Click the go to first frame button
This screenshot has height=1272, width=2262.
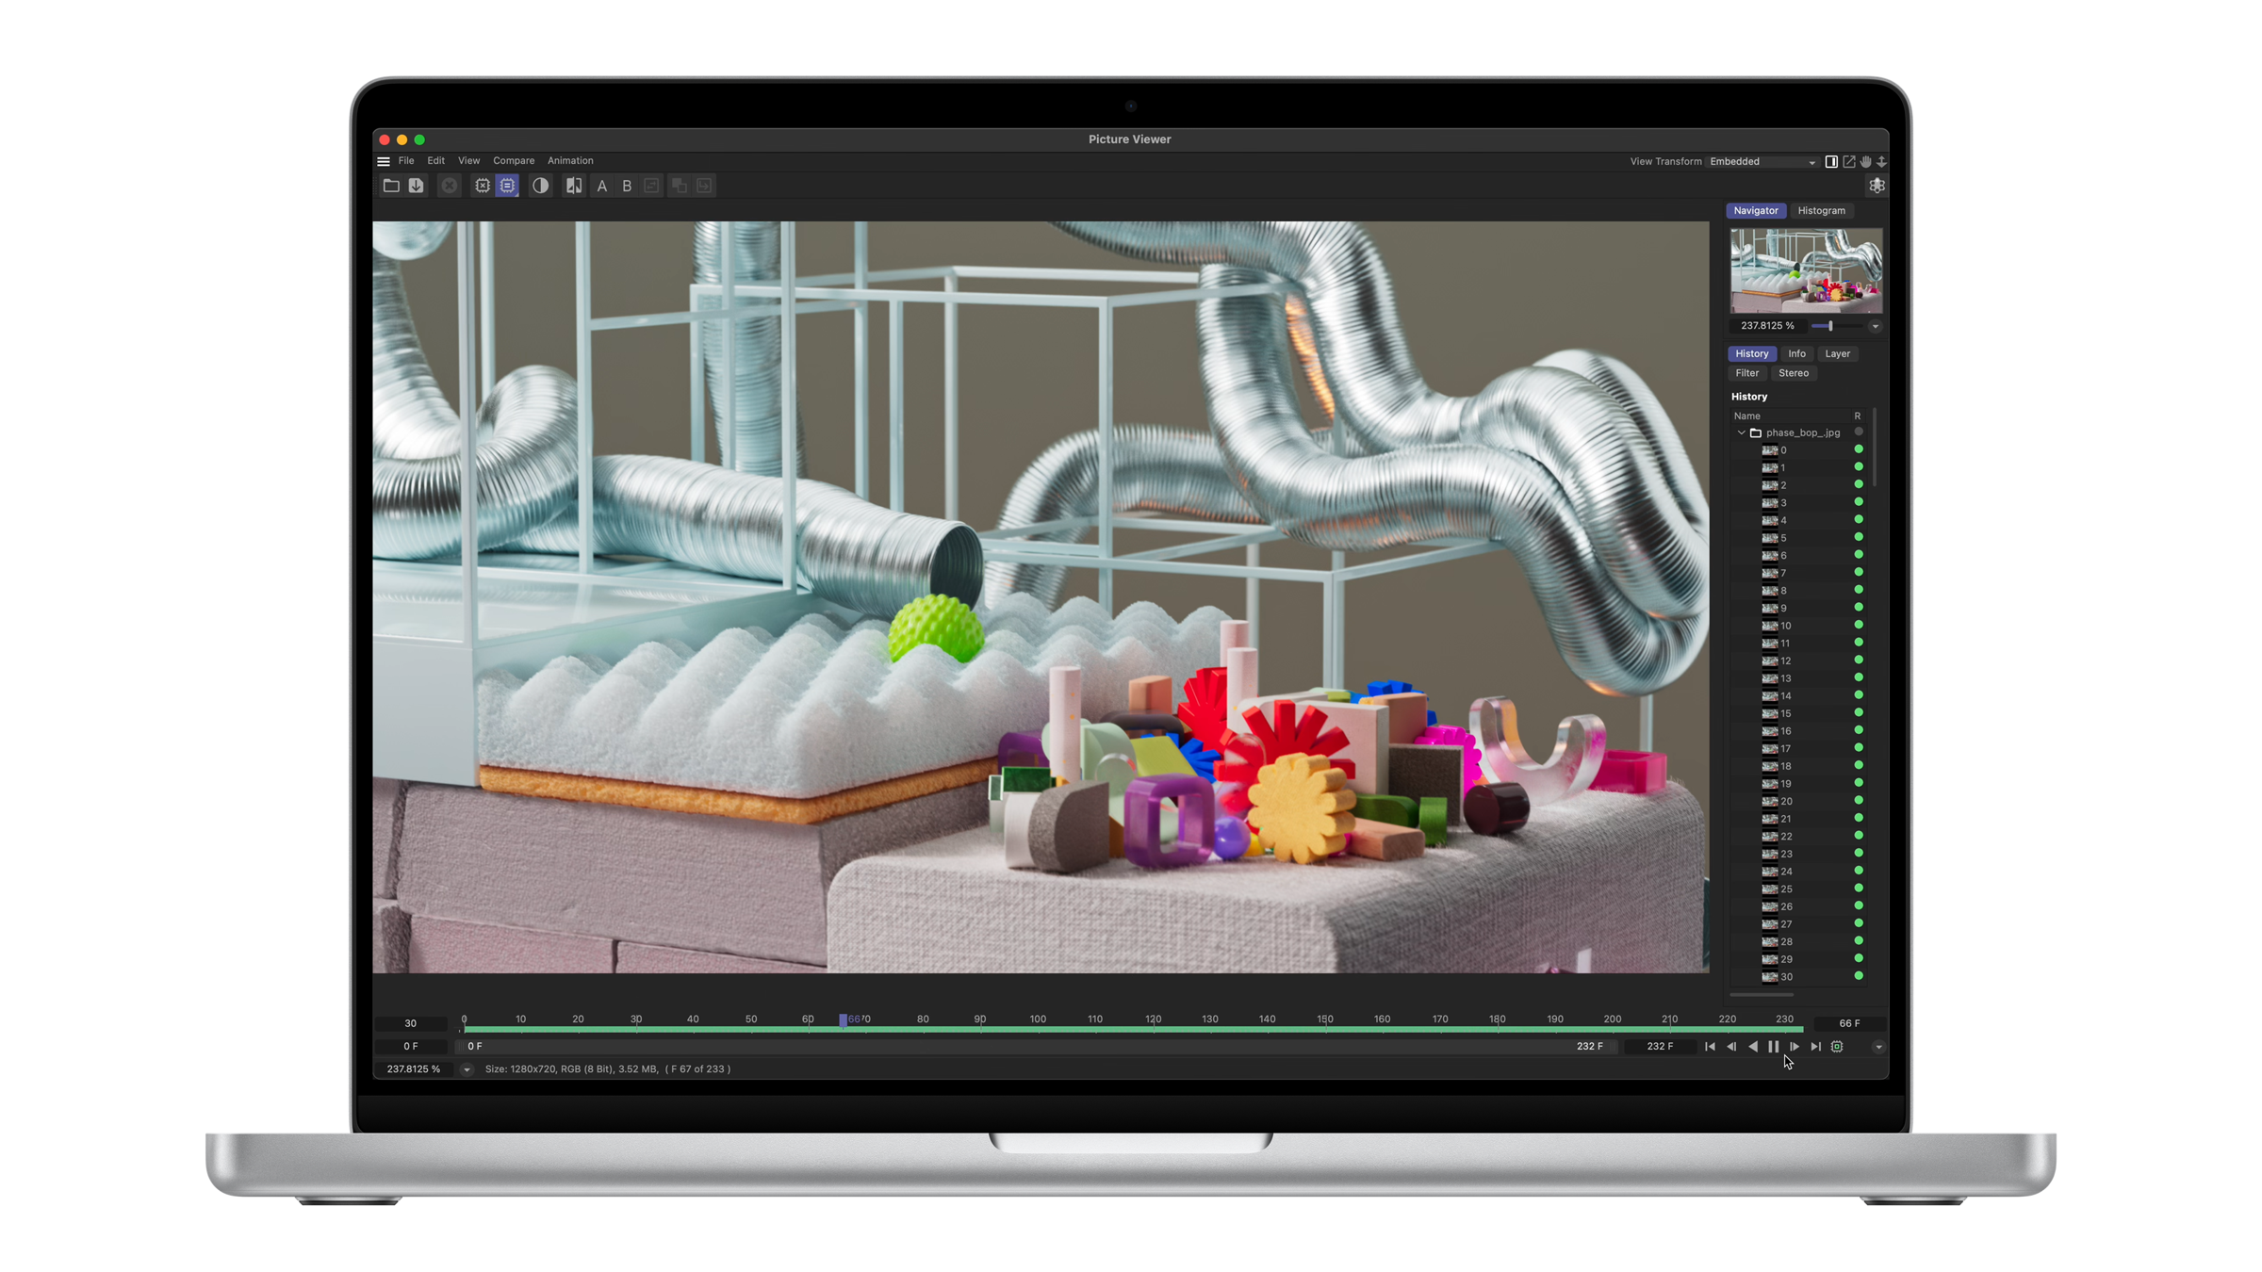(x=1709, y=1047)
